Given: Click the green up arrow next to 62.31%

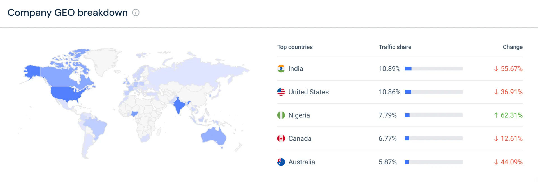Looking at the screenshot, I should [496, 115].
